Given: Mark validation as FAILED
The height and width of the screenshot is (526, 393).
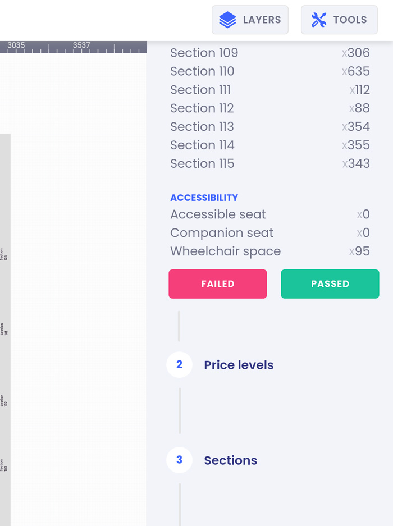Looking at the screenshot, I should [x=218, y=284].
